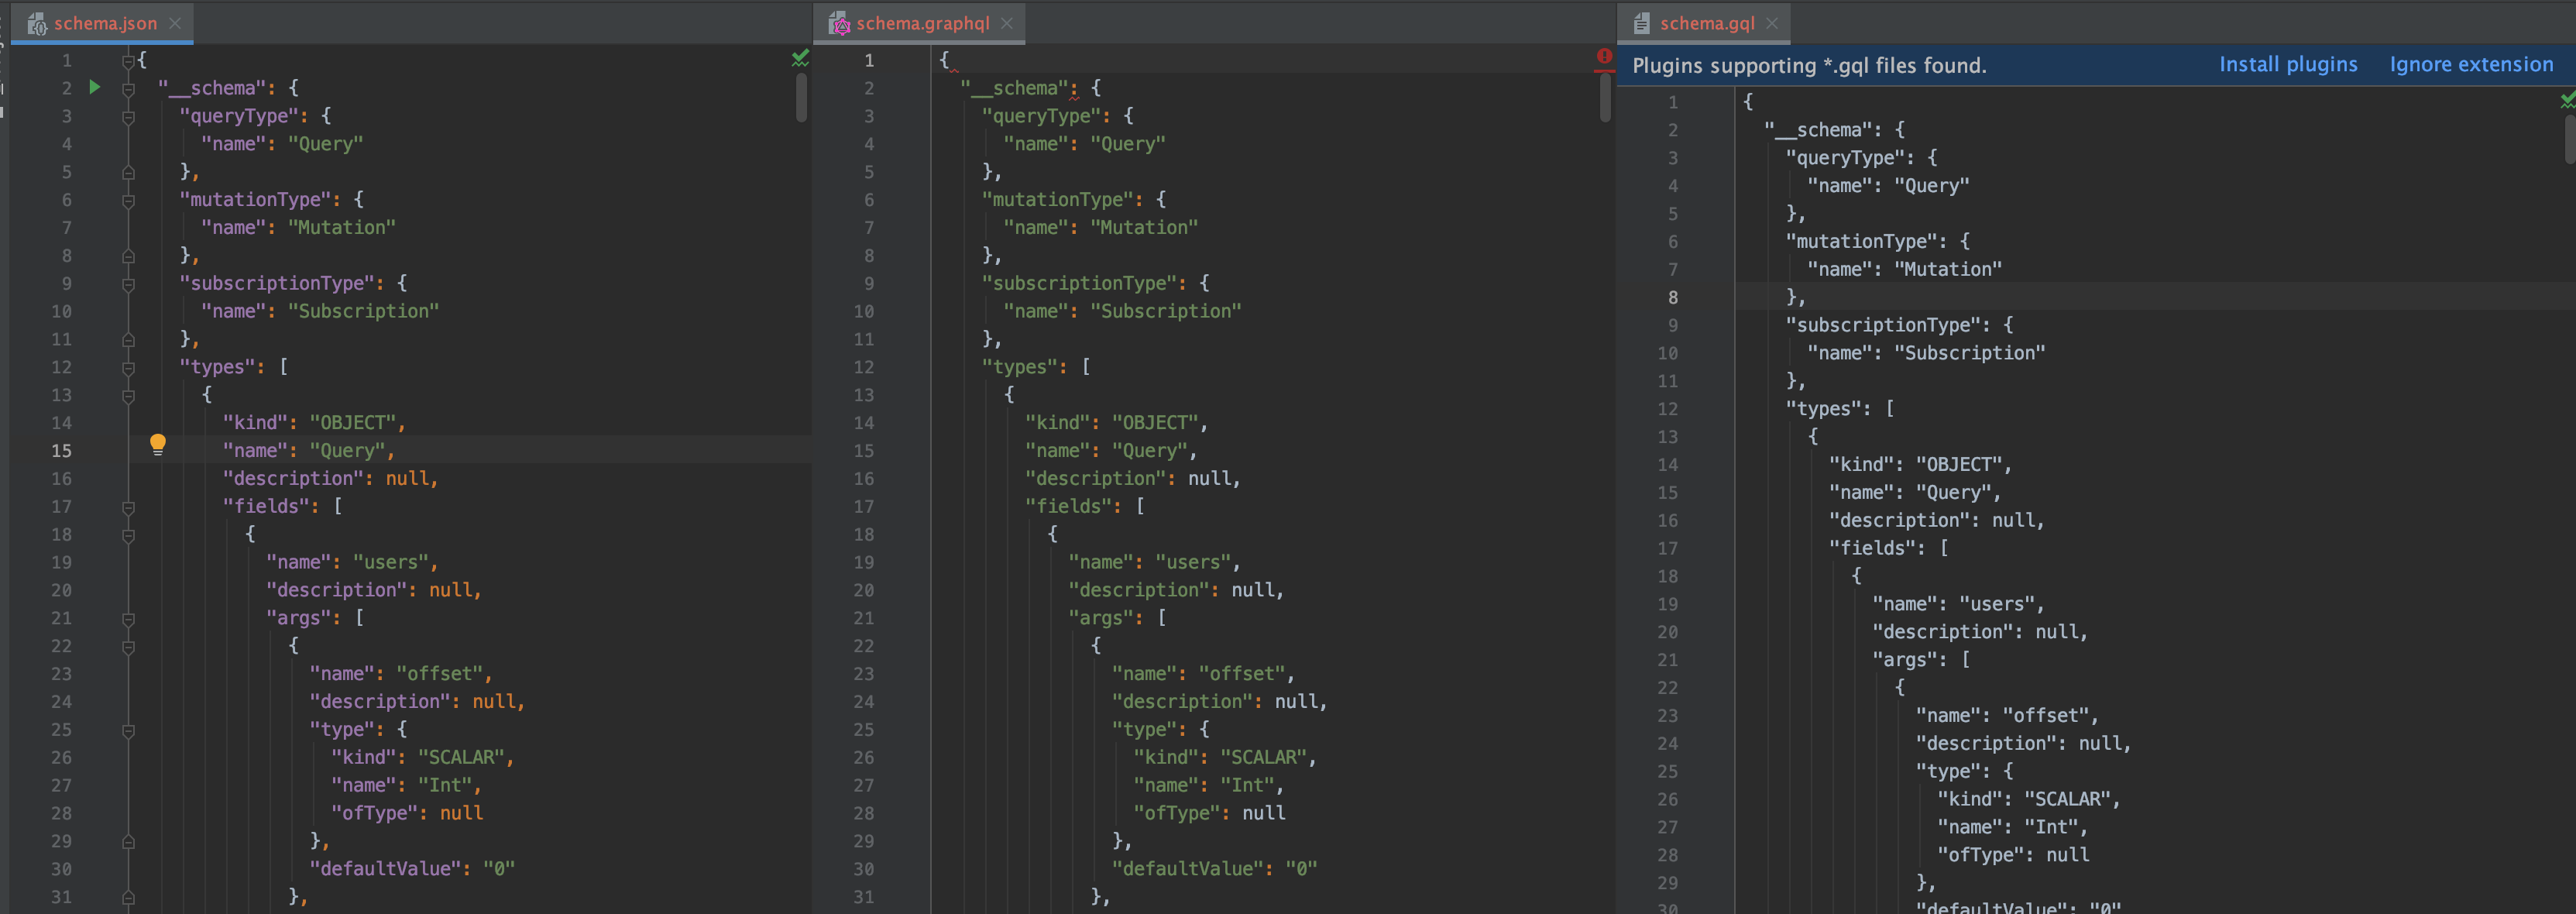2576x914 pixels.
Task: Collapse the fields array fold on line 17
Action: tap(128, 508)
